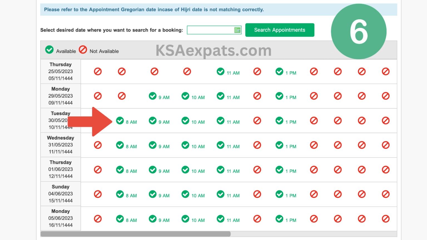Click the date search input field
The image size is (427, 240).
coord(210,30)
